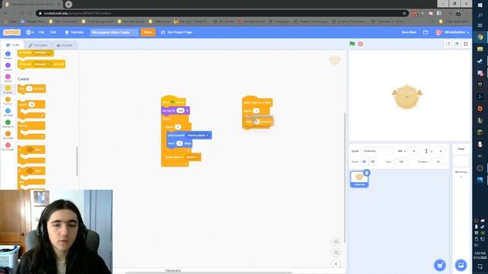
Task: Click the sprite y position field
Action: [x=441, y=151]
